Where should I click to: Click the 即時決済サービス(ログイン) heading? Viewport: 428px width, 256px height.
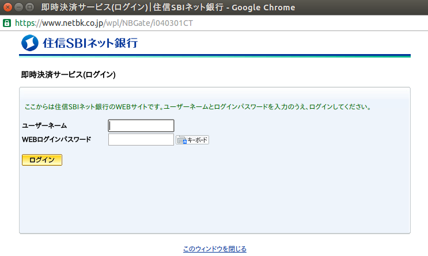point(68,75)
